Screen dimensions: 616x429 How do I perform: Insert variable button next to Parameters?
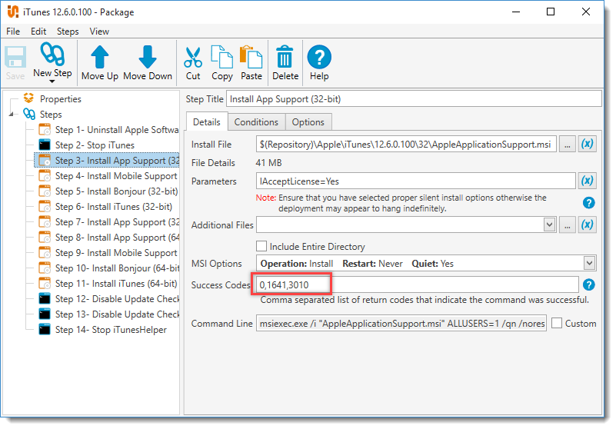pos(587,181)
